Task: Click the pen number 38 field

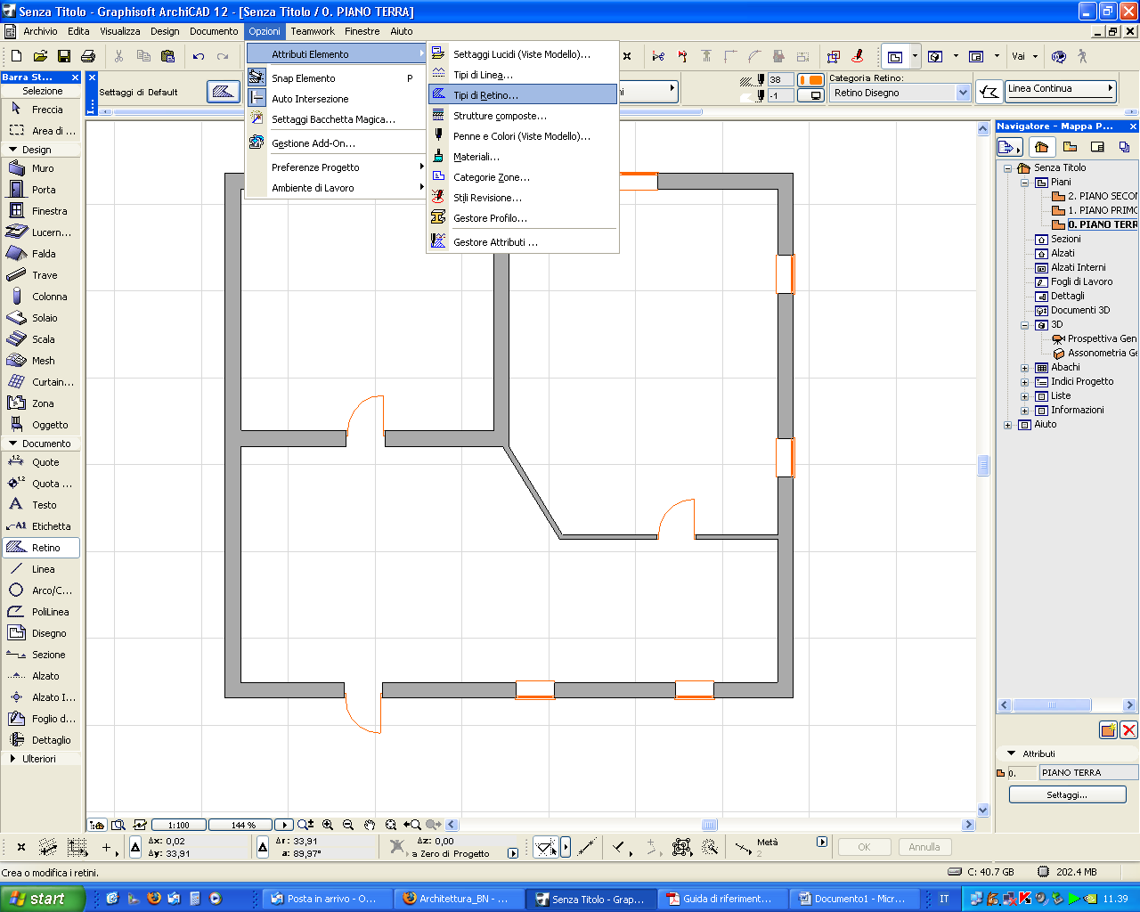Action: pyautogui.click(x=780, y=79)
